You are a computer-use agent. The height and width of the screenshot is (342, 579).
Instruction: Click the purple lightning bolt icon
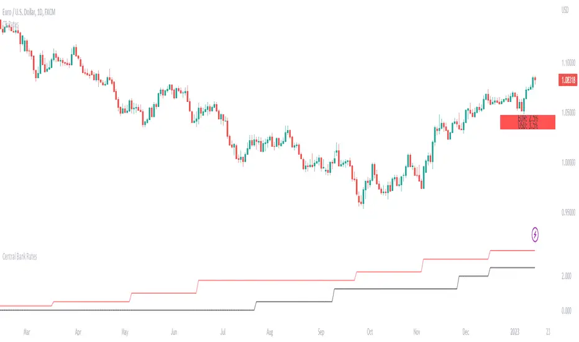pyautogui.click(x=536, y=234)
